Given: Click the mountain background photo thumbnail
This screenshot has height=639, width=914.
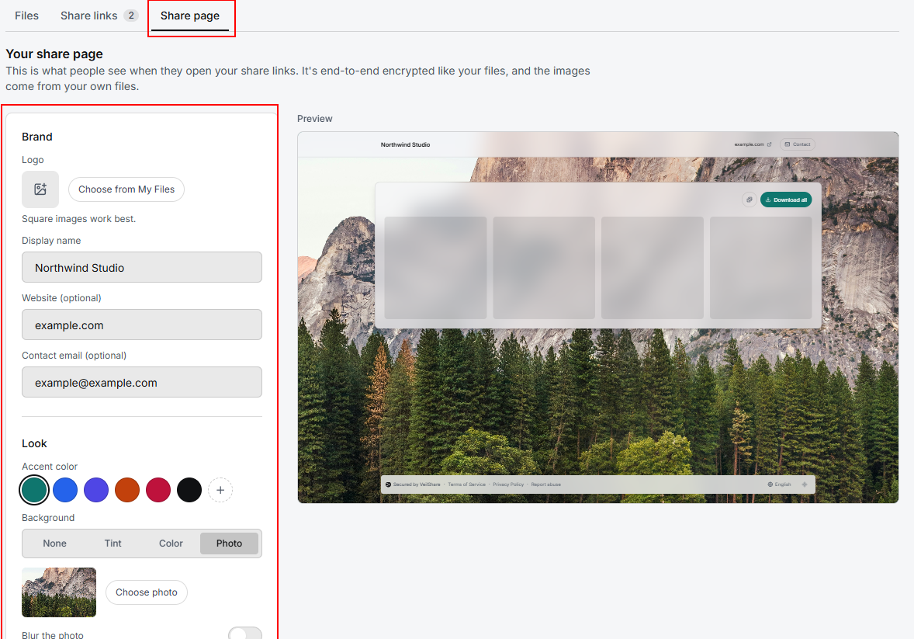Looking at the screenshot, I should (59, 592).
